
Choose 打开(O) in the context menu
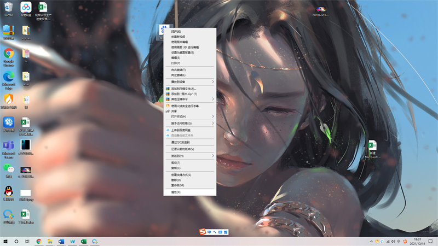point(189,32)
